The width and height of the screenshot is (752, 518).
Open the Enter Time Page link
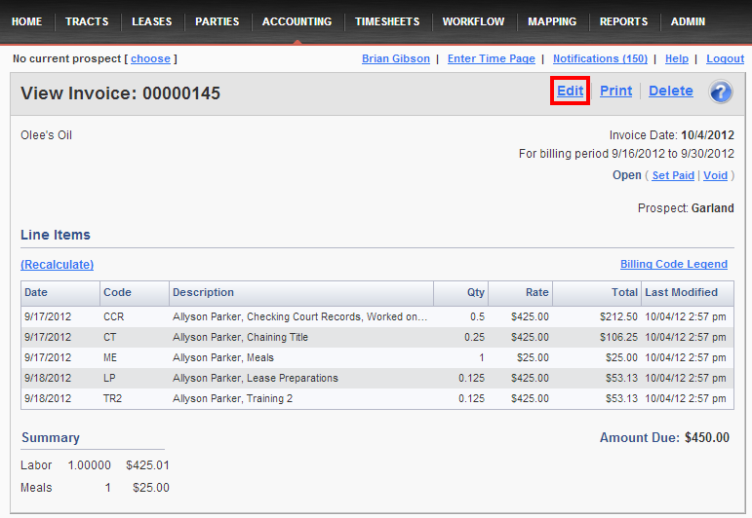point(491,58)
